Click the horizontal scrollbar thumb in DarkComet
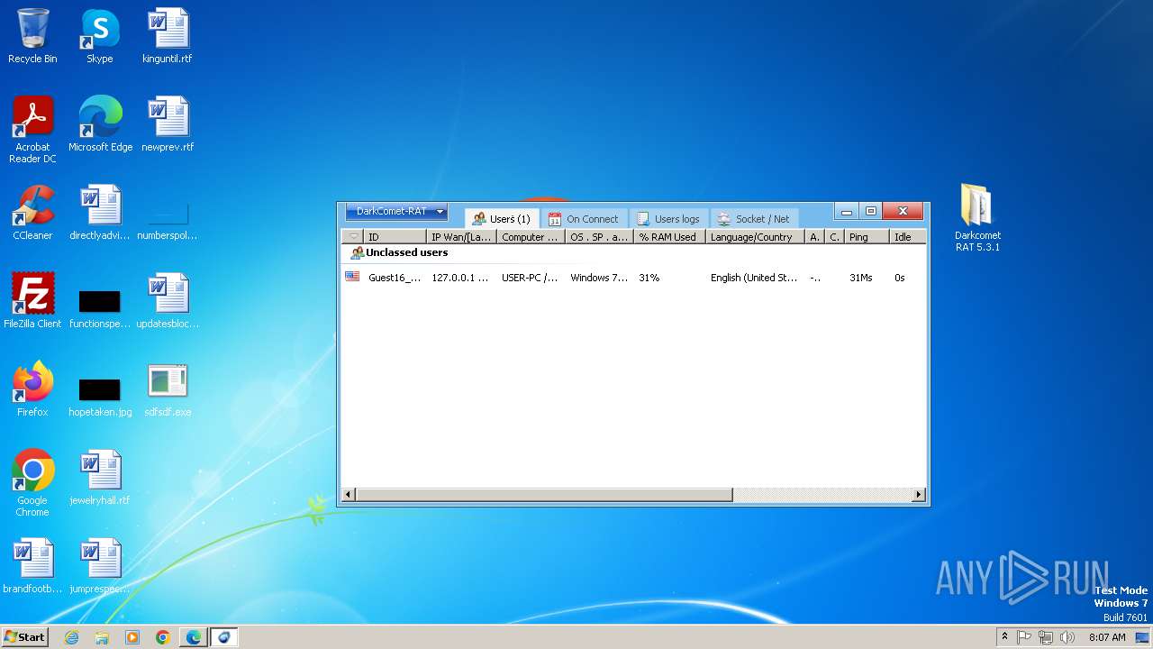Screen dimensions: 1153x649 click(544, 495)
